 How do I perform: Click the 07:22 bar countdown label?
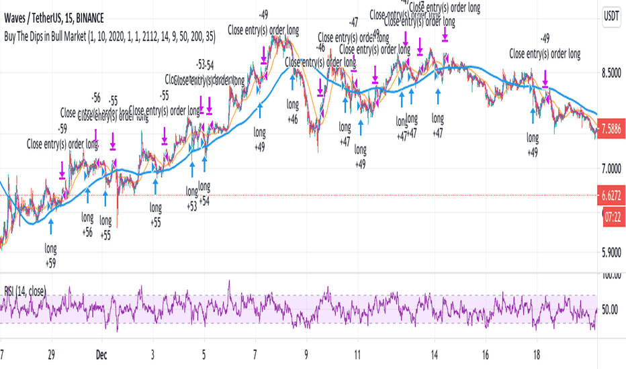(613, 217)
